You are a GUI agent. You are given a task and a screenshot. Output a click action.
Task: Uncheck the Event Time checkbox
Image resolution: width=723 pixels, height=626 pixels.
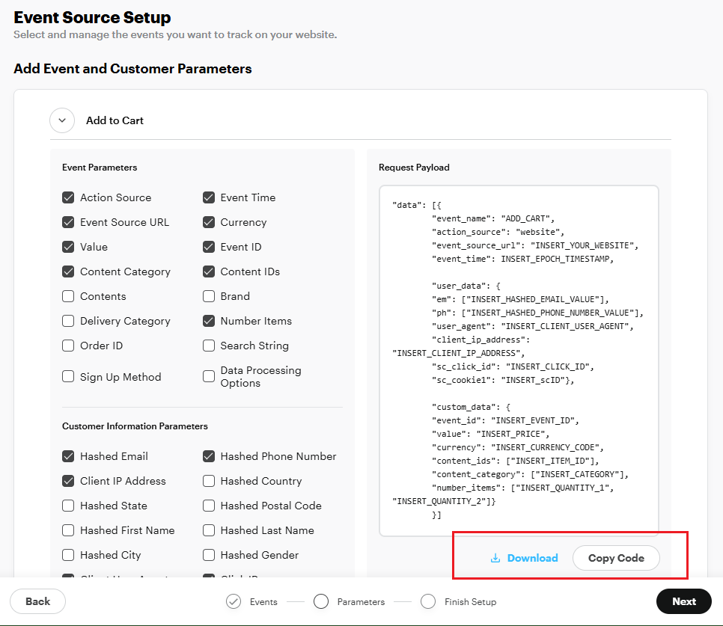[x=209, y=197]
